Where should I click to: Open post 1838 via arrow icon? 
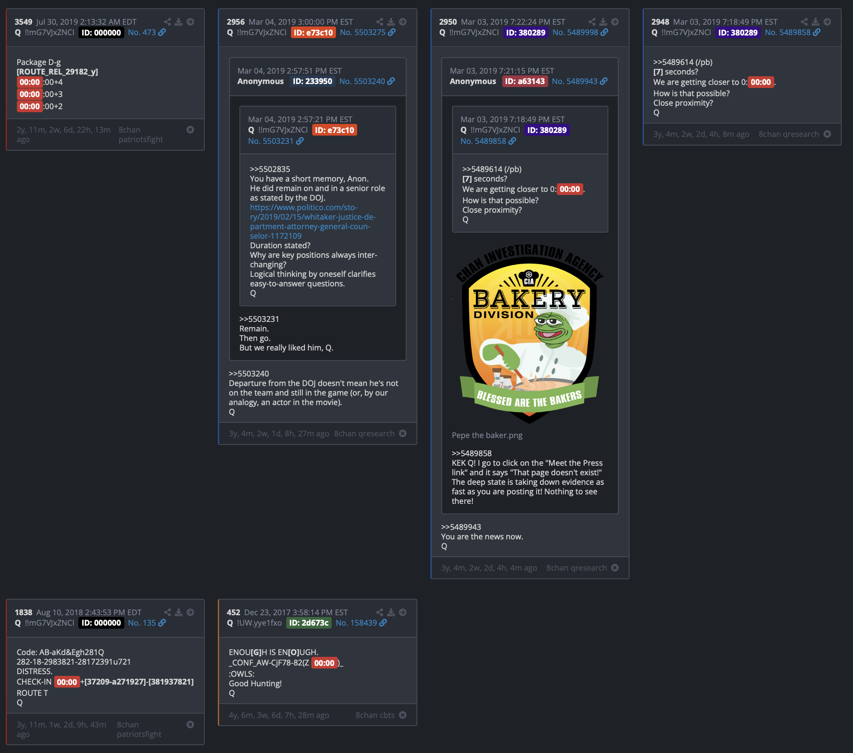[x=190, y=612]
